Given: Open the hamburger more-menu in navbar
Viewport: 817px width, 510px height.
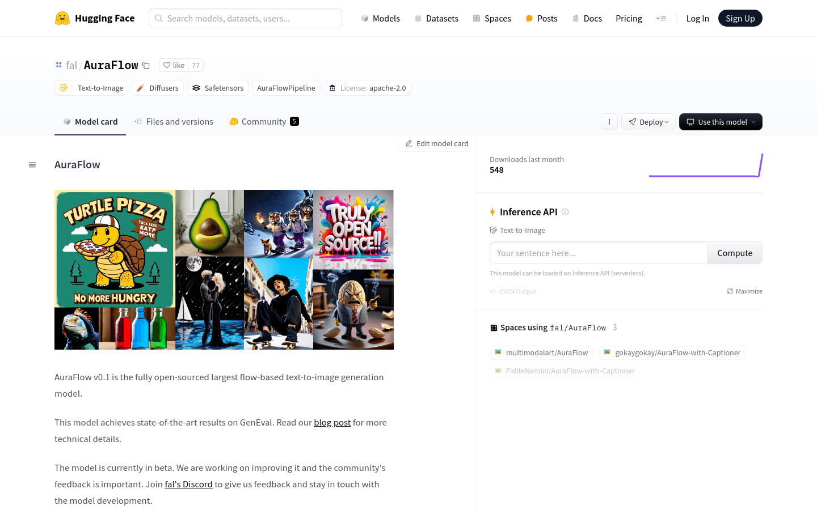Looking at the screenshot, I should click(661, 18).
